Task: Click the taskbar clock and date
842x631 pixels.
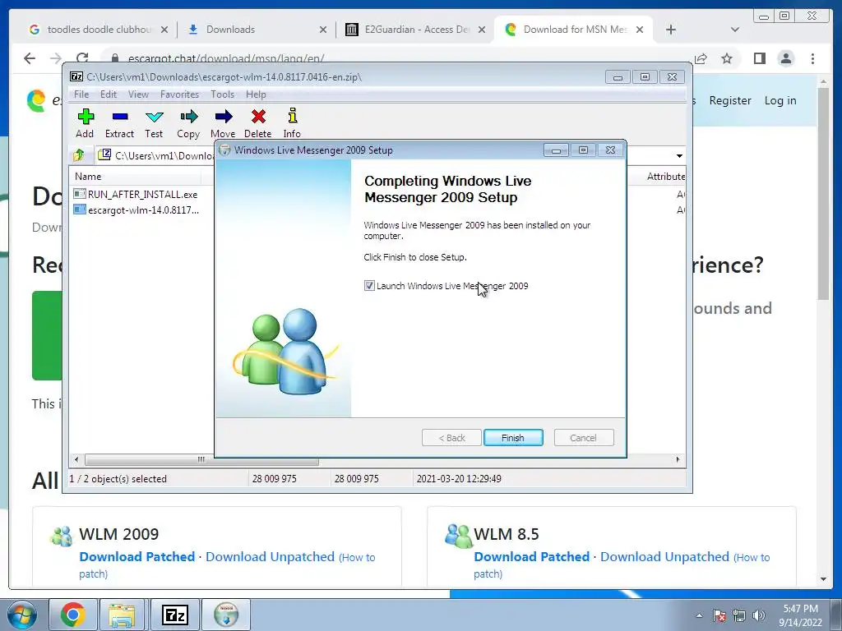Action: tap(800, 615)
